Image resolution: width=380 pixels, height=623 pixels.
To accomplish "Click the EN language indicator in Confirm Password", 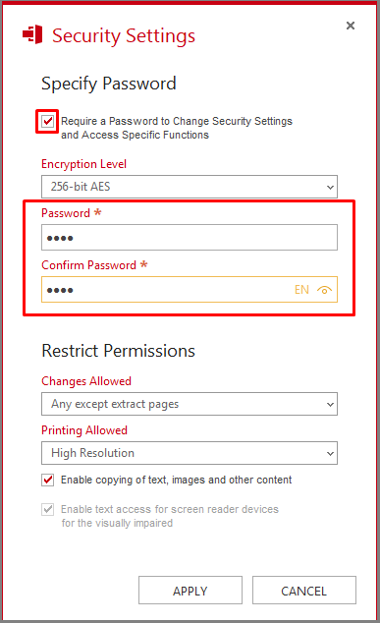I will coord(301,290).
